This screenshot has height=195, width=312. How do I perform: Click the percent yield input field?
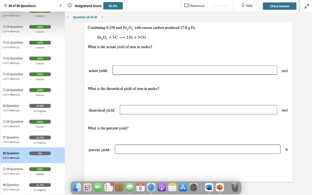click(x=197, y=149)
